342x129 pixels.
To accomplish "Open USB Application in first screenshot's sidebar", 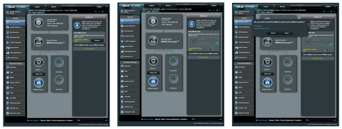I will [x=15, y=53].
